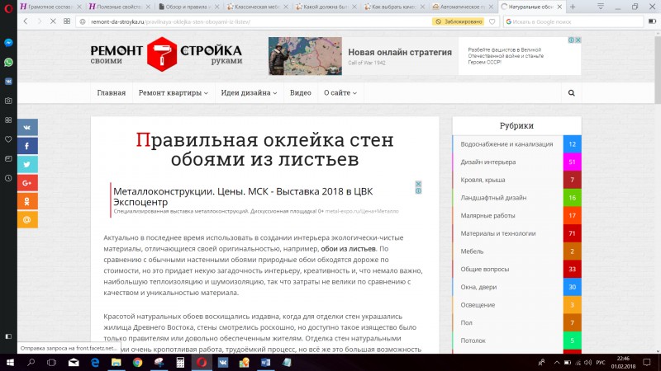Click the Google search field
Image resolution: width=661 pixels, height=371 pixels.
tap(573, 21)
